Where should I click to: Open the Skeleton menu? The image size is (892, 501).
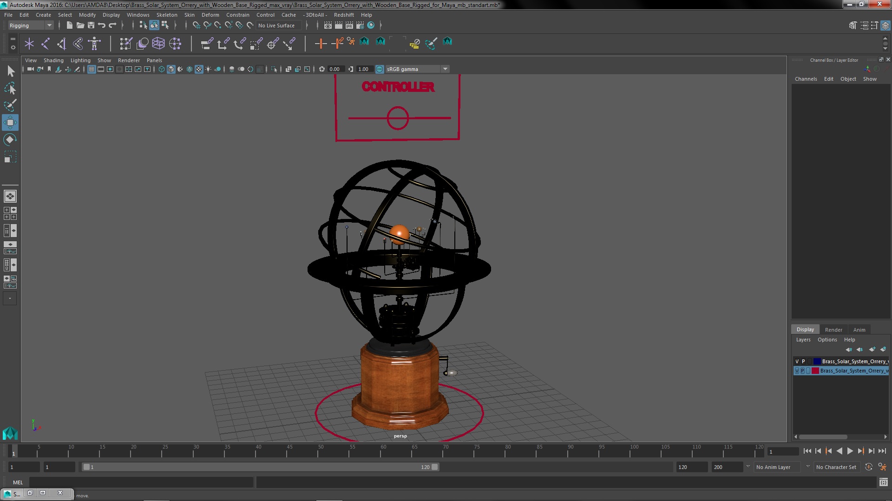click(166, 15)
